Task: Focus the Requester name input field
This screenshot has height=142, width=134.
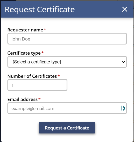Action: click(67, 39)
